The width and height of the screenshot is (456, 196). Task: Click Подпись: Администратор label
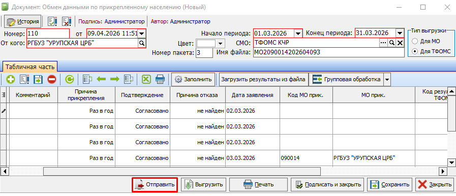(111, 21)
